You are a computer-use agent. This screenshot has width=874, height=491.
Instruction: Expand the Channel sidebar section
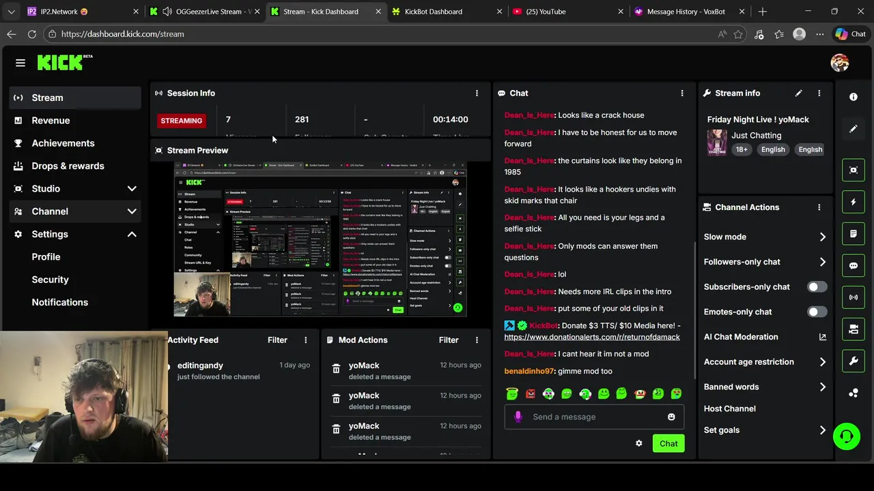click(x=132, y=211)
